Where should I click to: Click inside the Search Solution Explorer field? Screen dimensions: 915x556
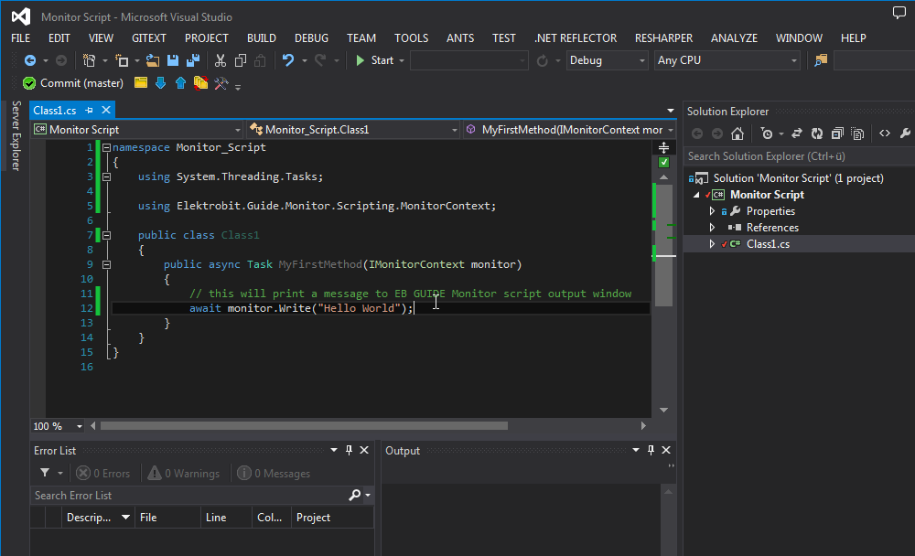coord(787,155)
